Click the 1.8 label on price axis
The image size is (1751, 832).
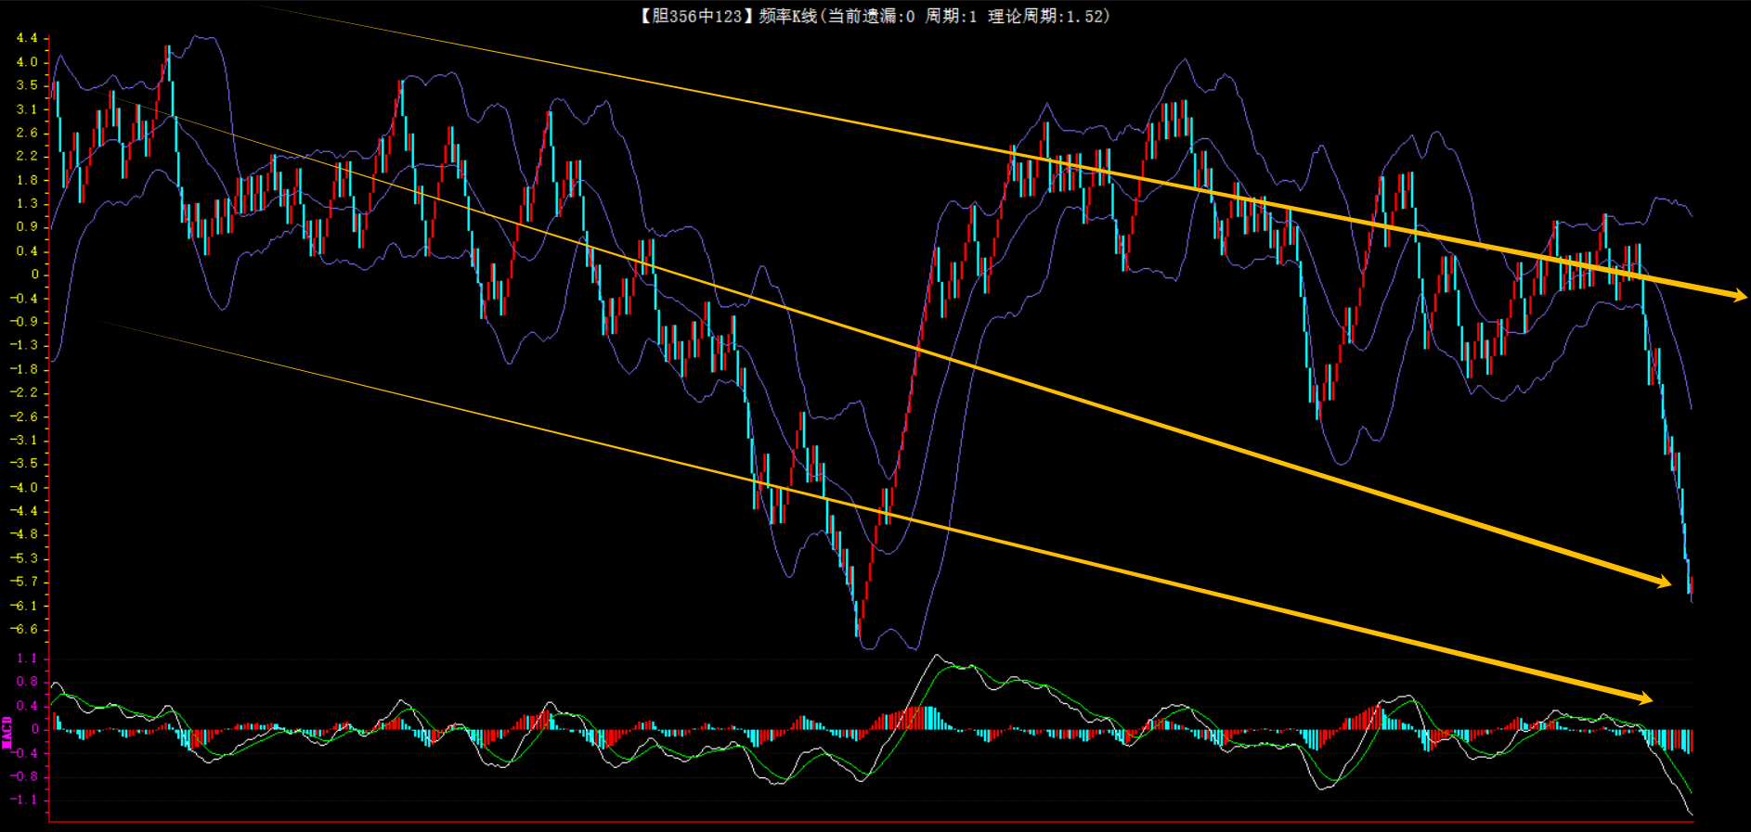point(27,180)
